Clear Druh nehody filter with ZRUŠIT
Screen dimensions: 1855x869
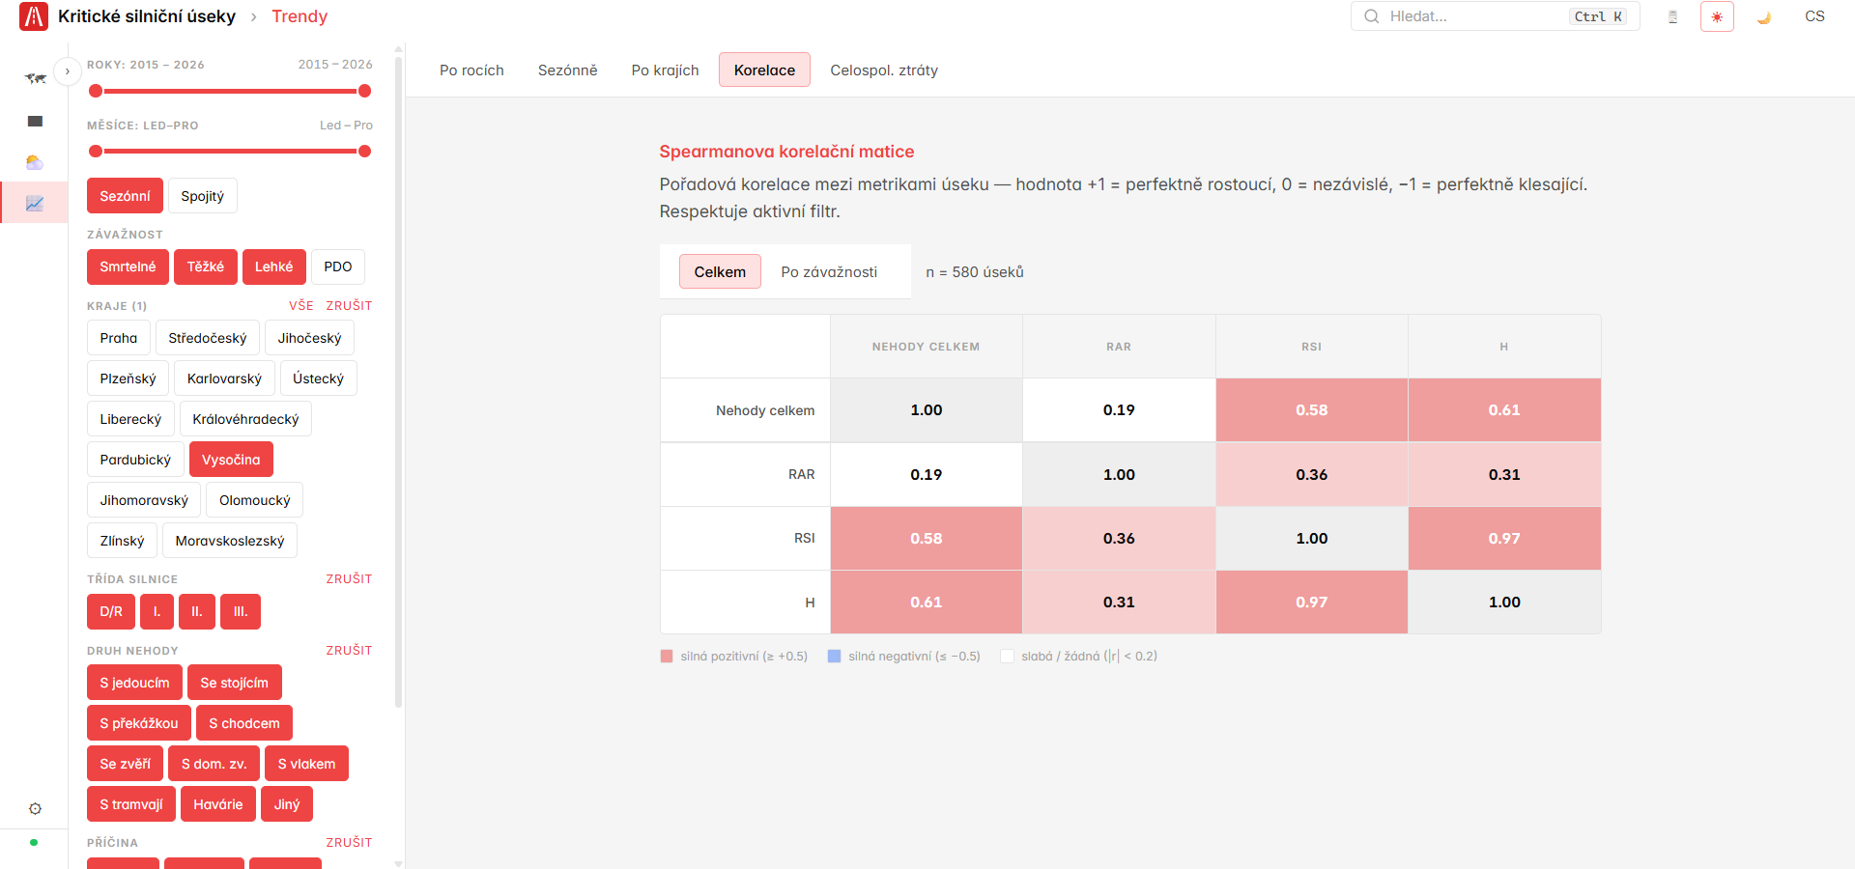(349, 650)
